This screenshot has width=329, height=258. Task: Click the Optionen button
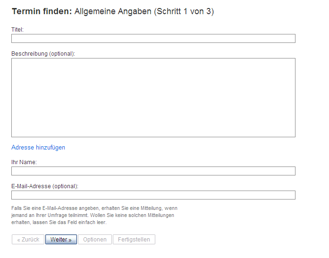pos(95,240)
